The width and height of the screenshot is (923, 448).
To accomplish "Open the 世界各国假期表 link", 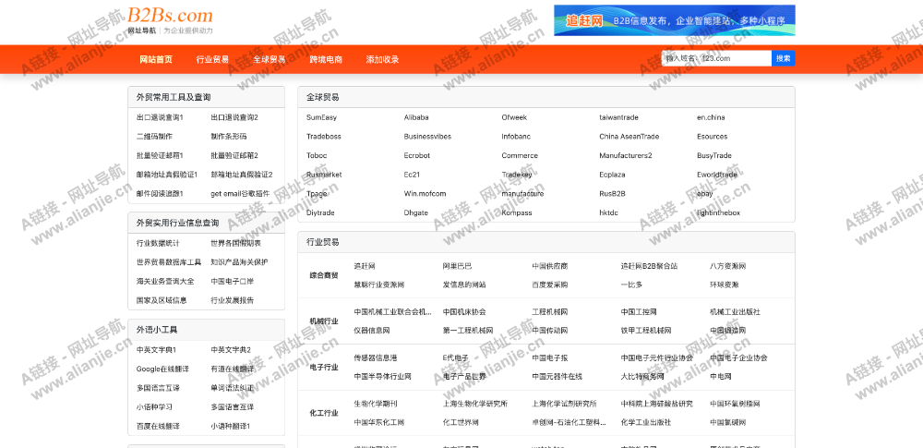I will point(235,243).
